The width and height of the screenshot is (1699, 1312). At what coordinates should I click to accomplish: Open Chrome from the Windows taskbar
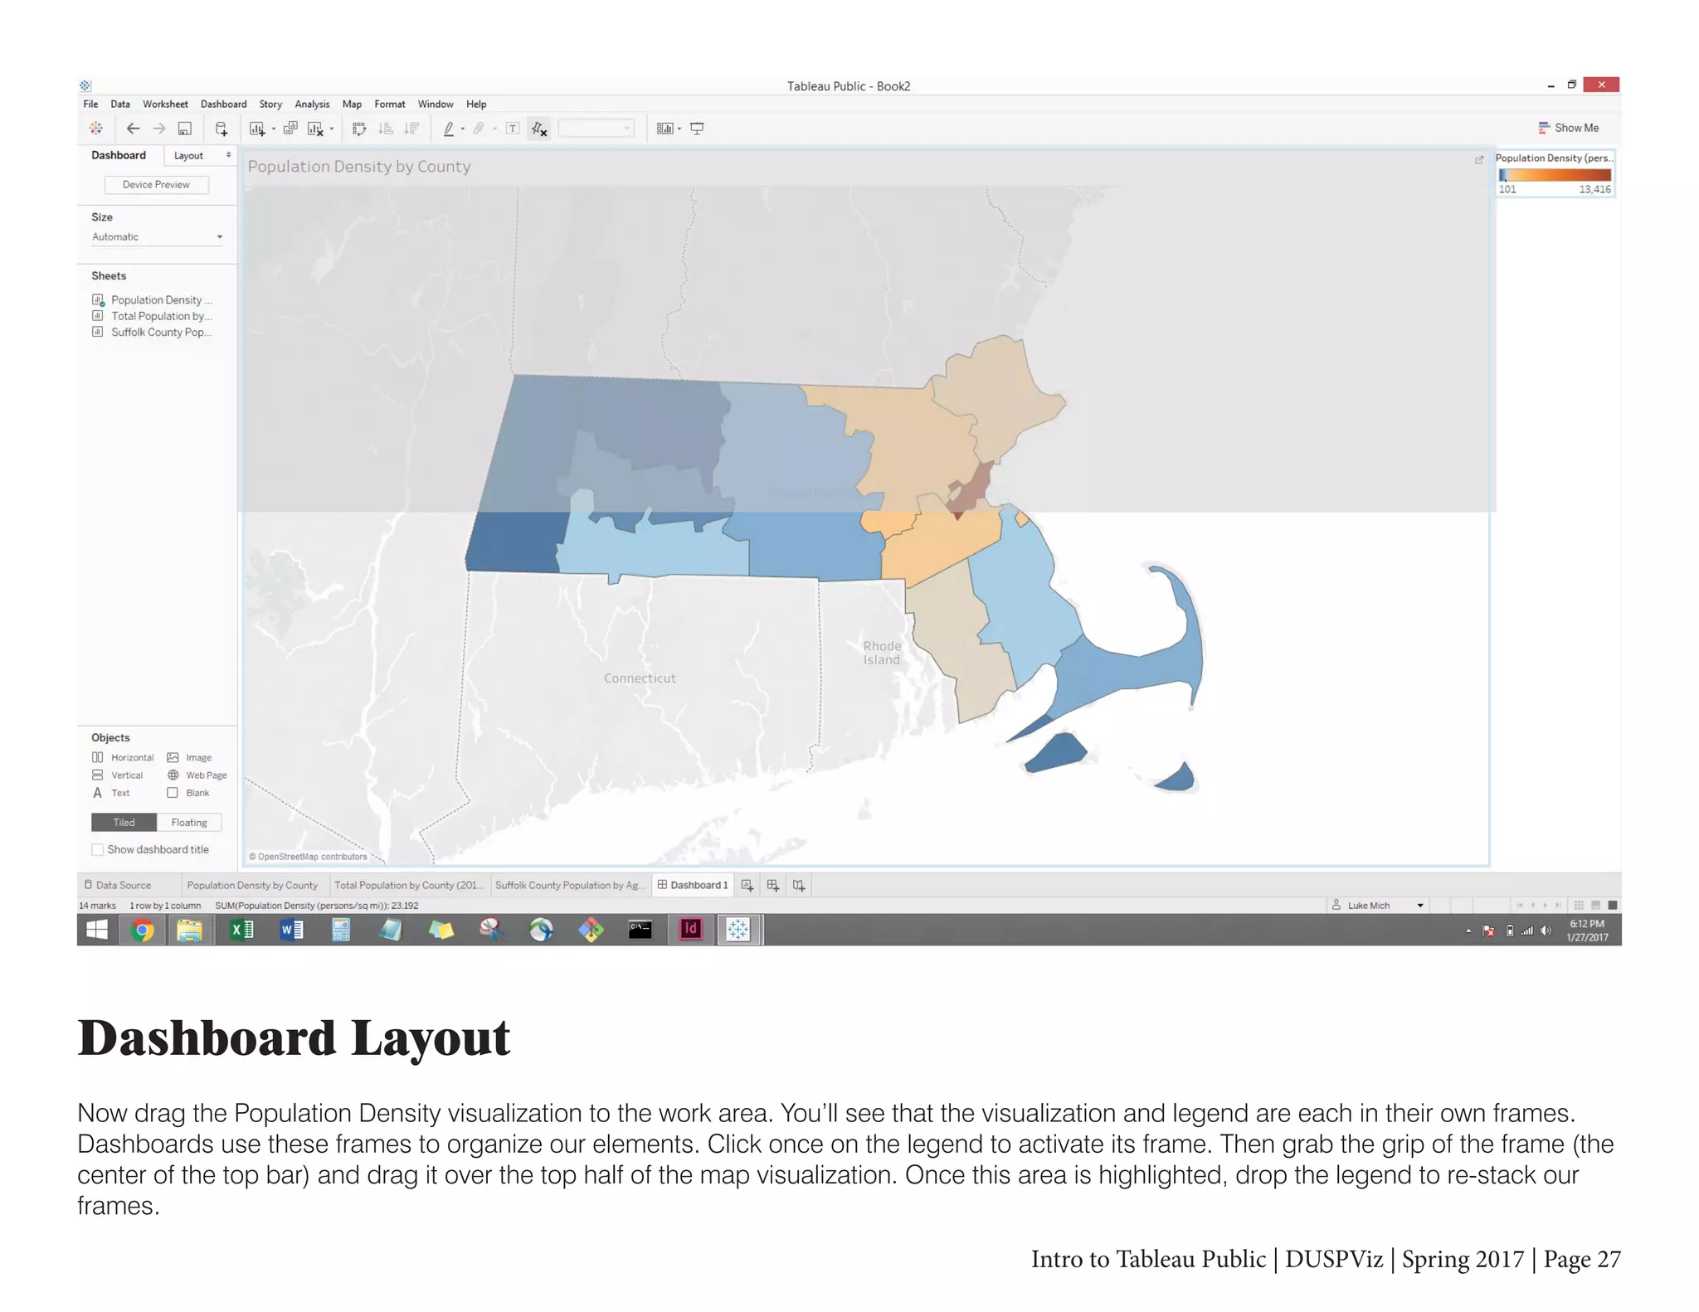142,931
